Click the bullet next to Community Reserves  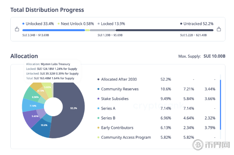[98, 89]
